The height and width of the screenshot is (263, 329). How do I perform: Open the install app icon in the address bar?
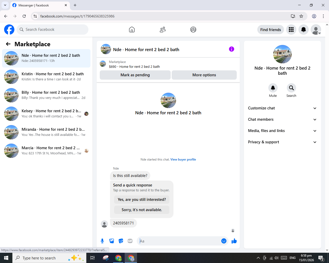click(293, 16)
